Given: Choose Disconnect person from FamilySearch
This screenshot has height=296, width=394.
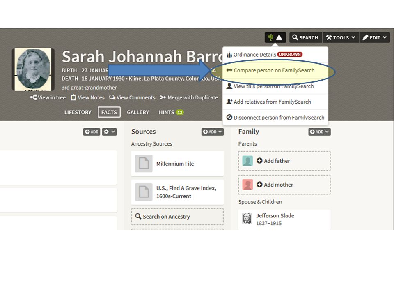Looking at the screenshot, I should pos(275,118).
